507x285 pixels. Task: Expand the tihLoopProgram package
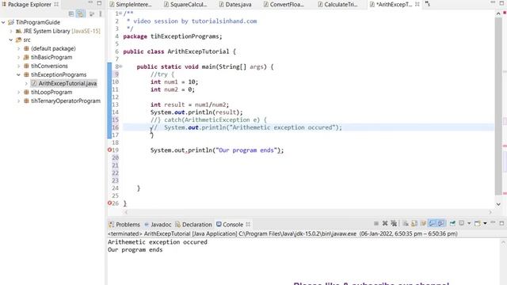(x=19, y=92)
